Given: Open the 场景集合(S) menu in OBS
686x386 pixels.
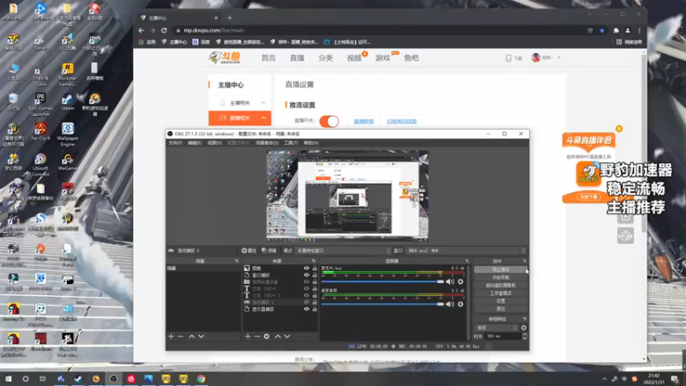Looking at the screenshot, I should click(x=267, y=142).
